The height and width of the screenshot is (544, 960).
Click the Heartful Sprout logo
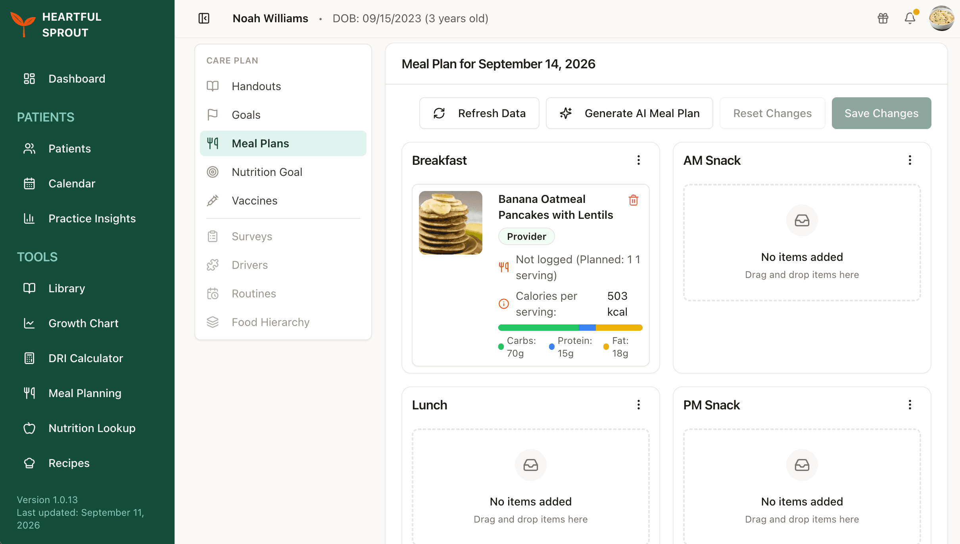[x=56, y=25]
